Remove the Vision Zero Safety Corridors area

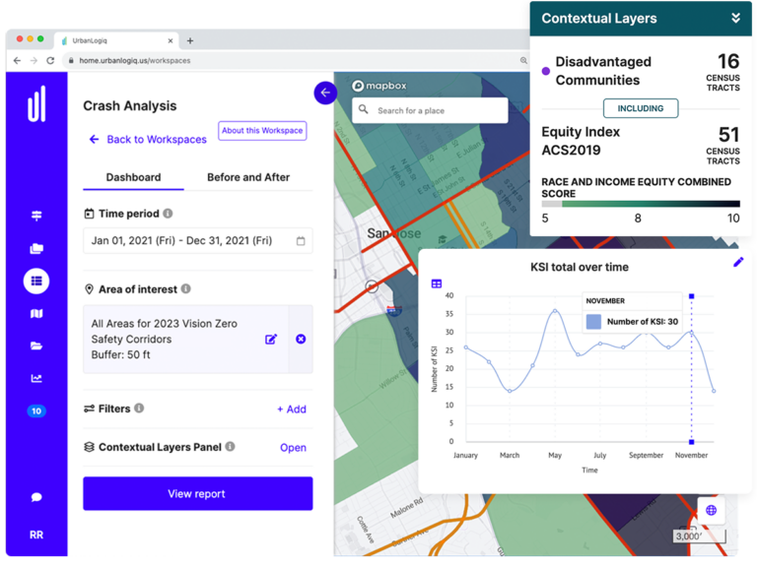coord(301,339)
